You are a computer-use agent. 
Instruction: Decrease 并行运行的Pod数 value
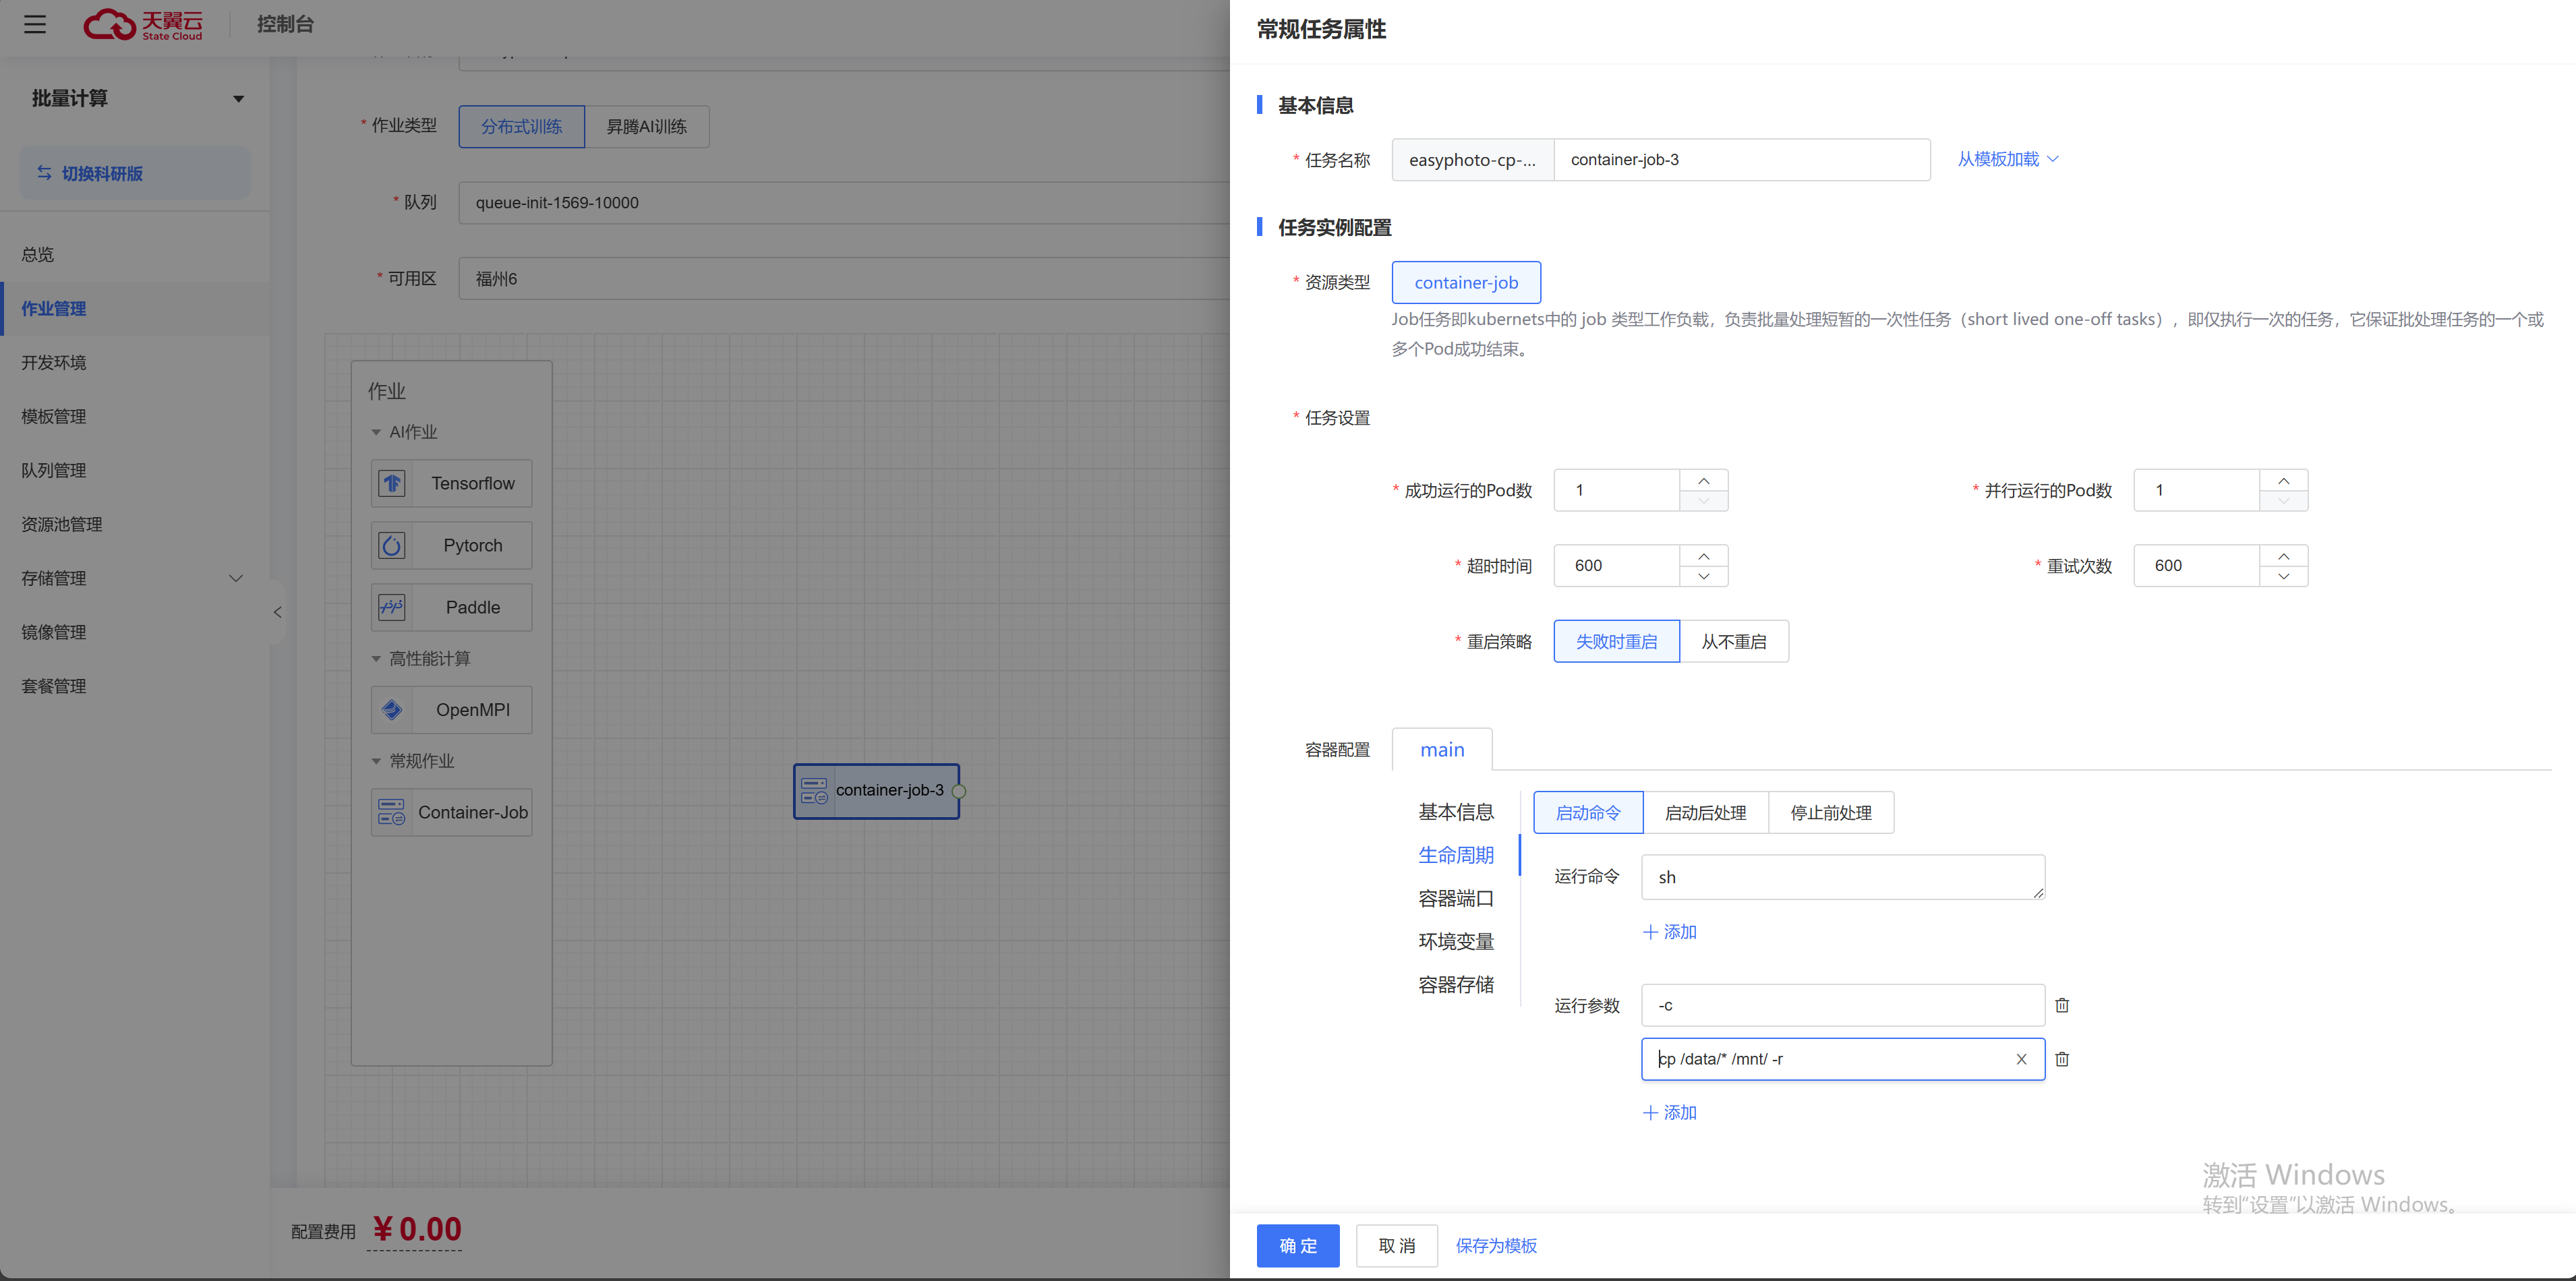(x=2283, y=501)
